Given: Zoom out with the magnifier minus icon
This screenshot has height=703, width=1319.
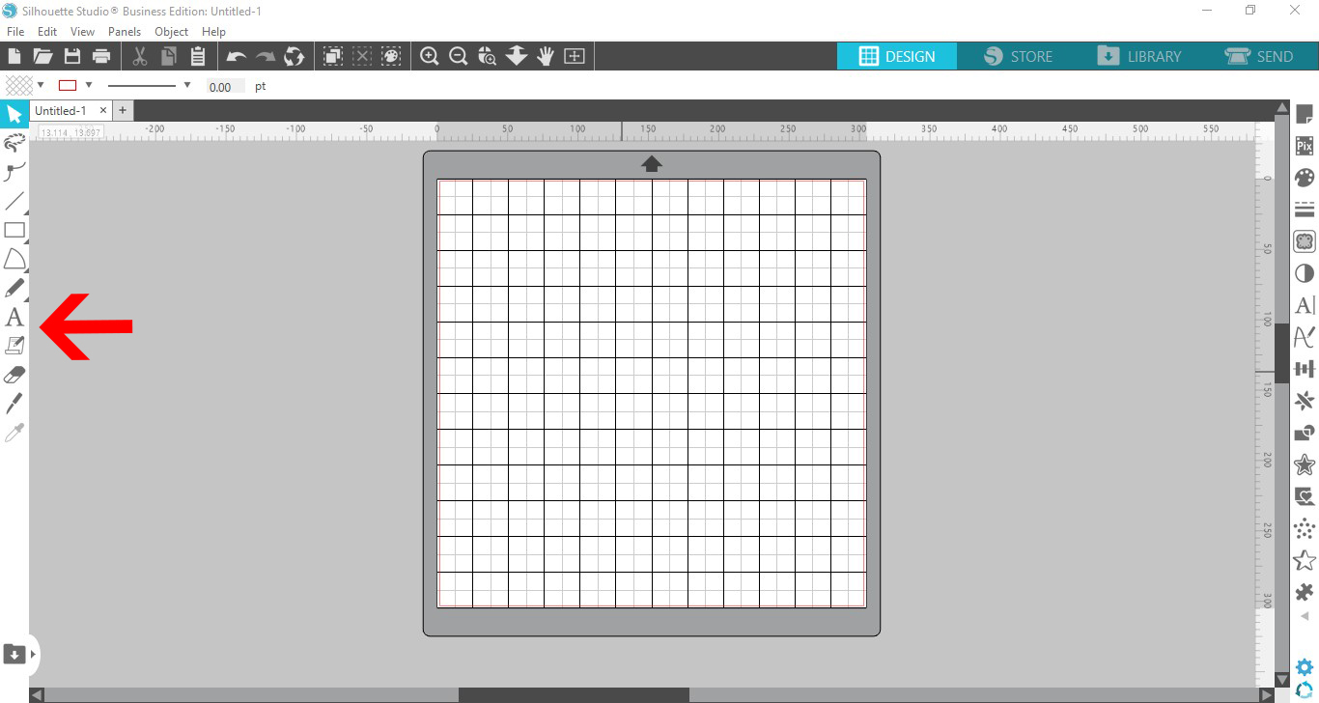Looking at the screenshot, I should (x=459, y=56).
